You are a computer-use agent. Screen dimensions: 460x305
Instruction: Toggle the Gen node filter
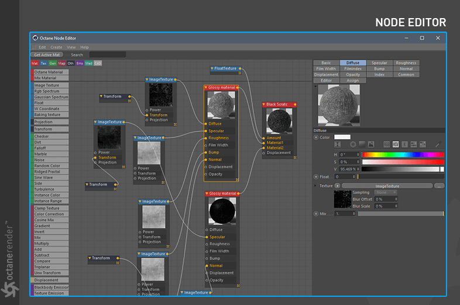click(x=53, y=63)
